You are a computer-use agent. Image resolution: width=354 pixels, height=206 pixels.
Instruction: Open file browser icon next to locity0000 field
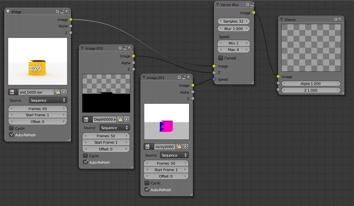point(179,147)
